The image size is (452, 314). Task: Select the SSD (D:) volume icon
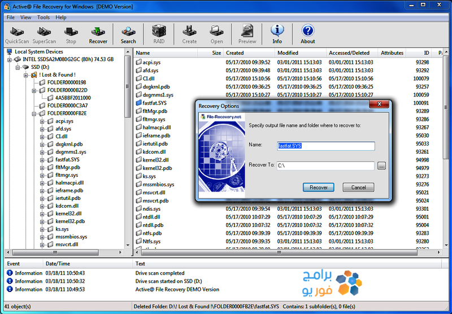tap(25, 67)
